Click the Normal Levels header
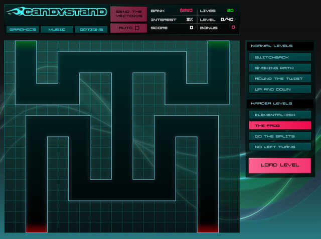321x239 pixels. (280, 46)
